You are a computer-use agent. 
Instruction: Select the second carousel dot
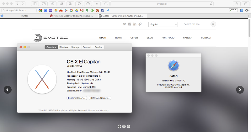coord(124,126)
